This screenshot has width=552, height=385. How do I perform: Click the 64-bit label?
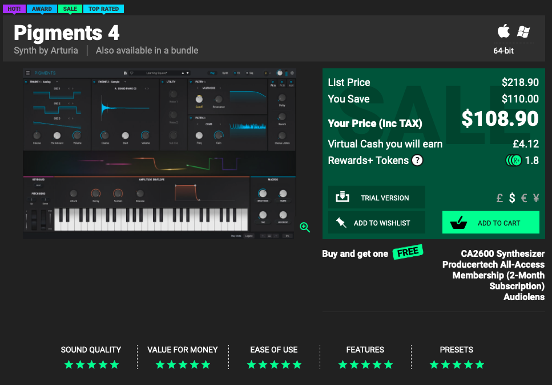click(x=503, y=51)
